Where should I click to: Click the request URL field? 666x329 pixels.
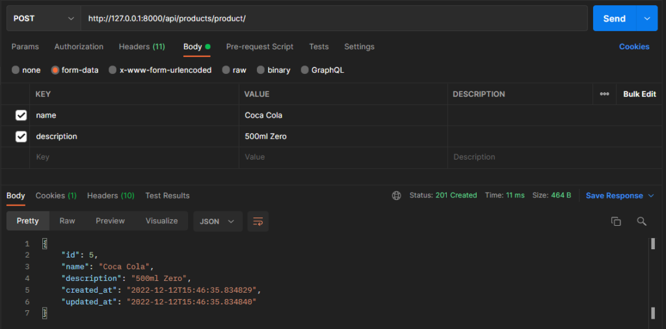point(332,19)
